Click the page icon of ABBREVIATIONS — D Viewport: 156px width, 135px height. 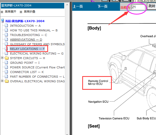(6, 39)
